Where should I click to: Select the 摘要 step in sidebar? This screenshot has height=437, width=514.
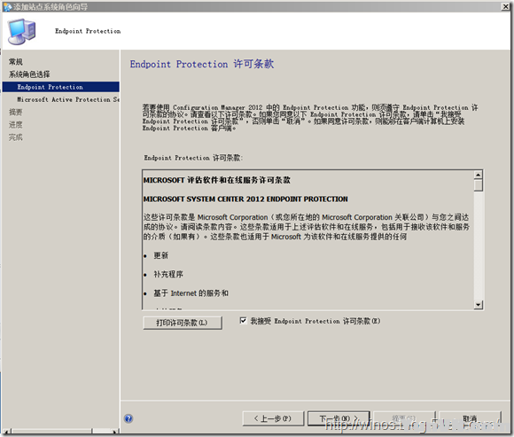(x=16, y=112)
